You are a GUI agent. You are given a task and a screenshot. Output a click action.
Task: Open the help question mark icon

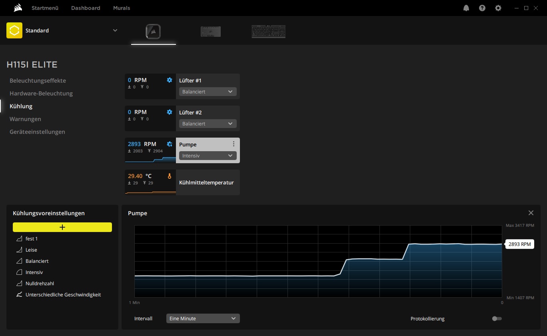(482, 8)
